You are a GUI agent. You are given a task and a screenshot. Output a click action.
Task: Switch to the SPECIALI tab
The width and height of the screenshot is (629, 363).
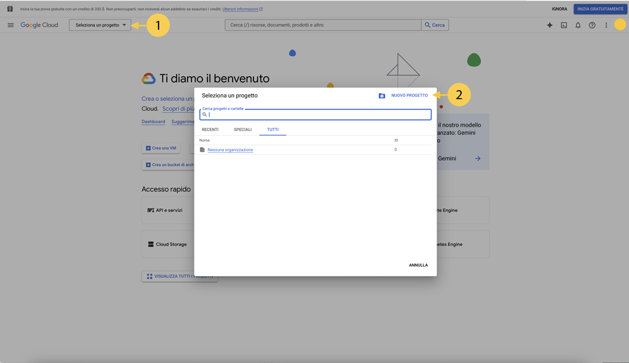[x=243, y=130]
